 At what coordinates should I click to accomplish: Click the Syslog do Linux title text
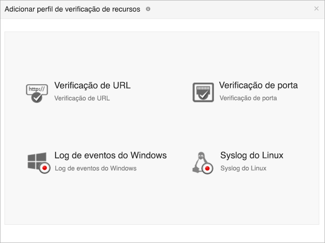pyautogui.click(x=252, y=155)
